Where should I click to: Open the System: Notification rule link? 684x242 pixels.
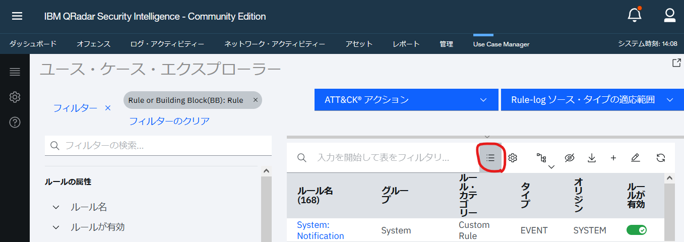tap(321, 230)
